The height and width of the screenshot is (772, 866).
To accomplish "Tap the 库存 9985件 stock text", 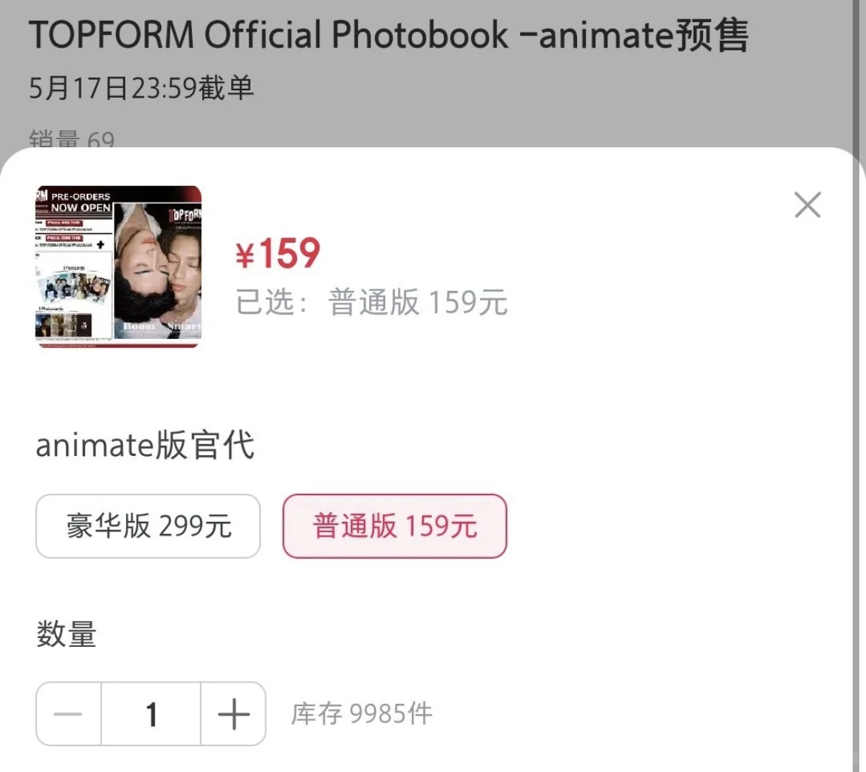I will point(362,714).
